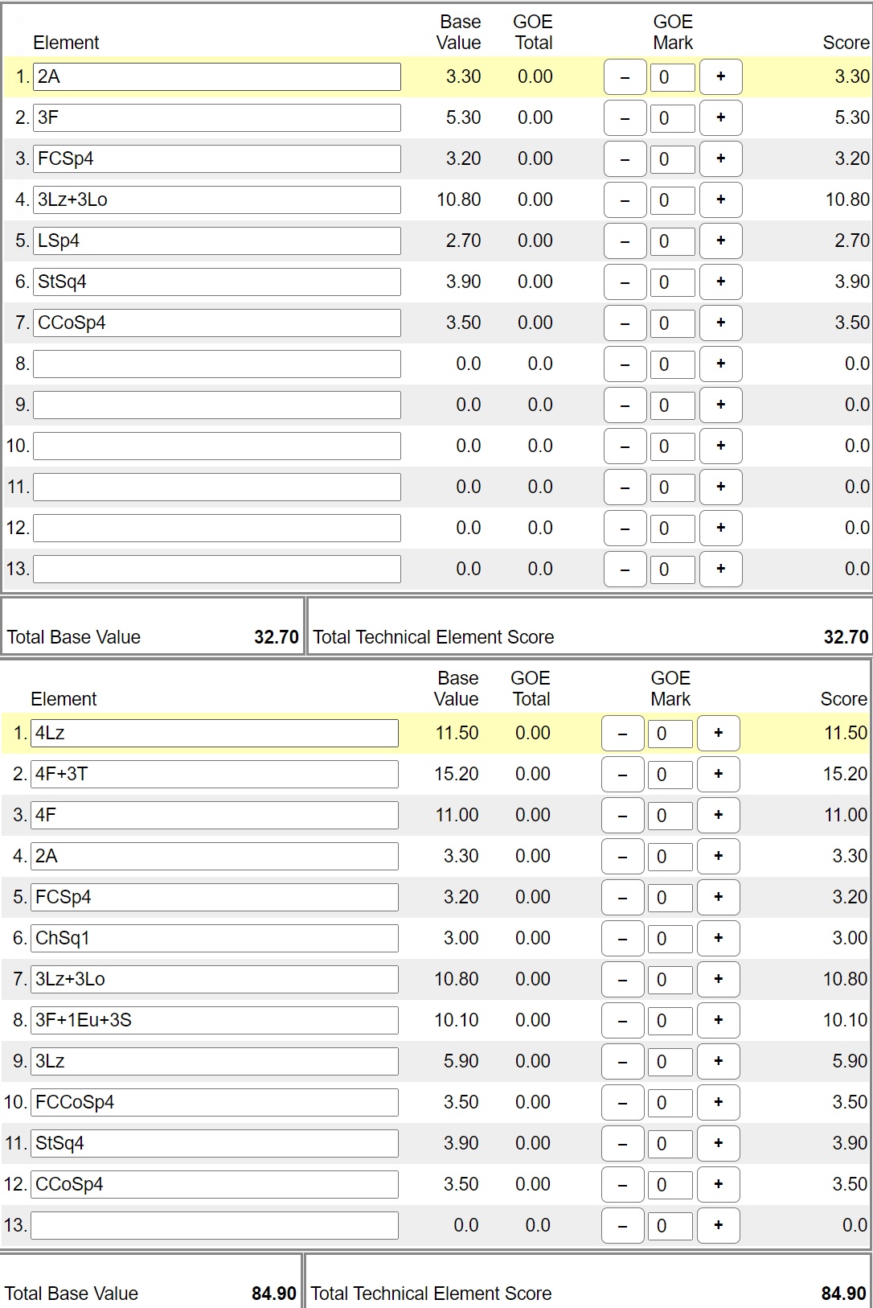Increase GOE mark for FCCoSp4

pyautogui.click(x=718, y=1102)
